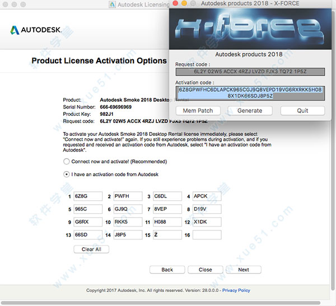The image size is (336, 306).
Task: Click activation code field 7 containing 8VEP
Action: click(x=167, y=209)
